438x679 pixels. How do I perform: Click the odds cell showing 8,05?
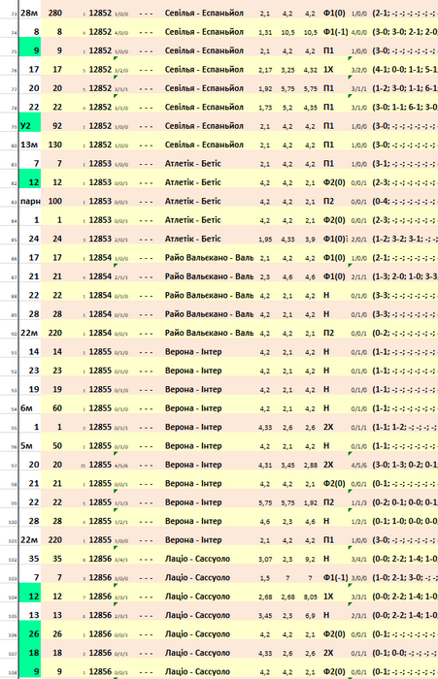(x=310, y=597)
